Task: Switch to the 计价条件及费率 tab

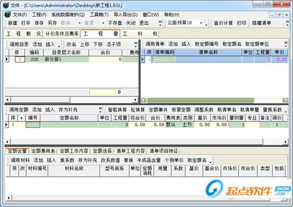Action: tap(62, 34)
